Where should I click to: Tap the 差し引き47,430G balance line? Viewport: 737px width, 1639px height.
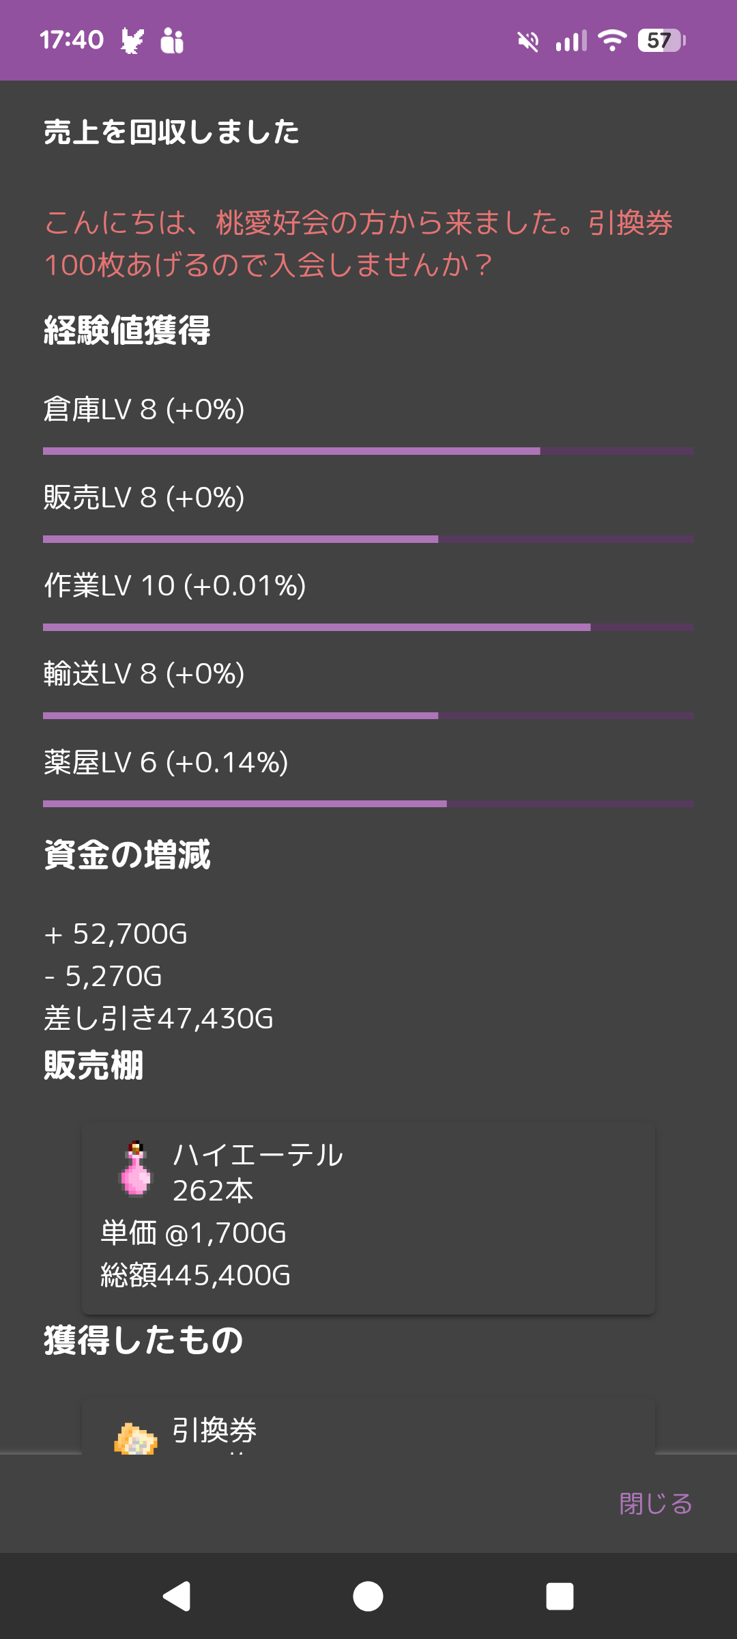[159, 1018]
